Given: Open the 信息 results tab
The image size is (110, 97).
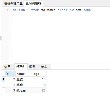Looking at the screenshot, I should [x=8, y=67].
